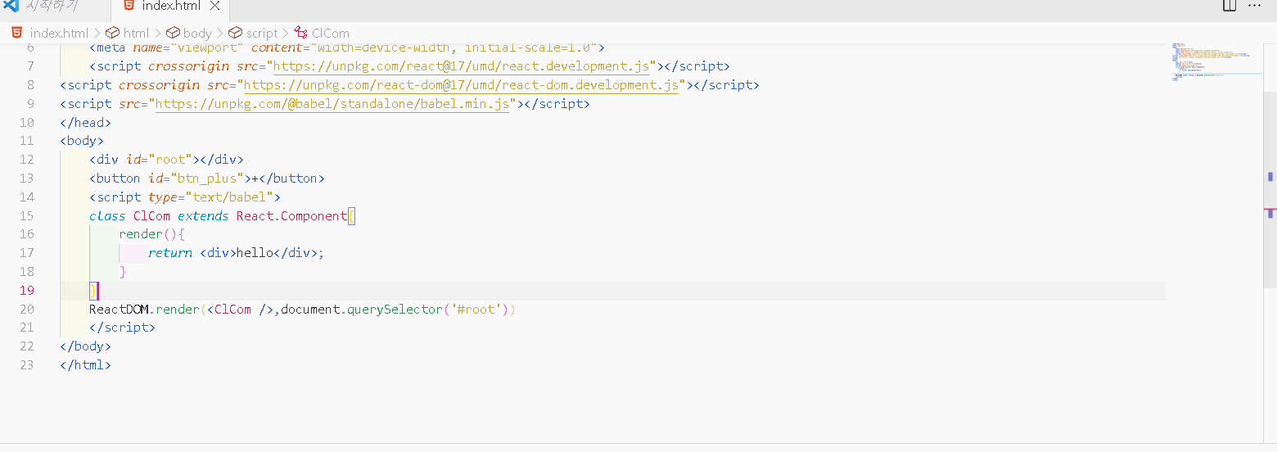This screenshot has width=1277, height=452.
Task: Click "btn_plus" id attribute value
Action: (x=211, y=179)
